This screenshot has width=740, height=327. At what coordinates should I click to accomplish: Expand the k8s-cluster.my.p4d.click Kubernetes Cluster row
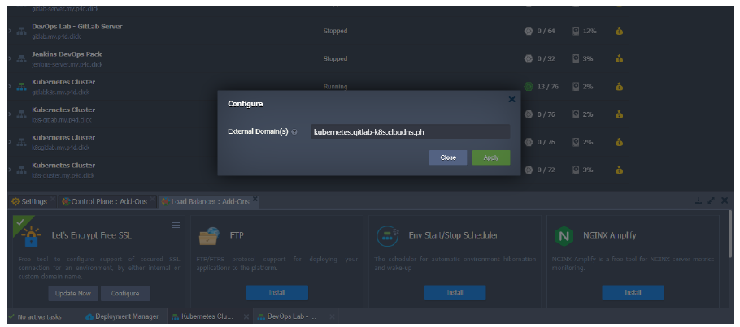pyautogui.click(x=10, y=170)
